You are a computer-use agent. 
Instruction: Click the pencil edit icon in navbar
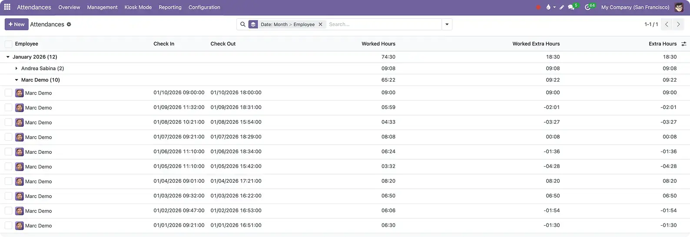coord(561,7)
